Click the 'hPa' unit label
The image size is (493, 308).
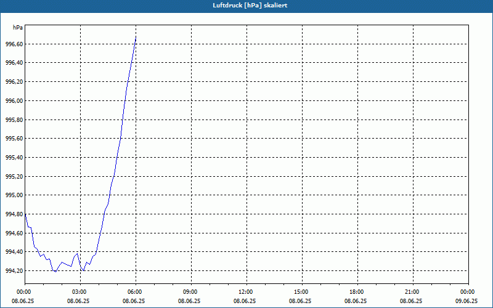tap(18, 28)
